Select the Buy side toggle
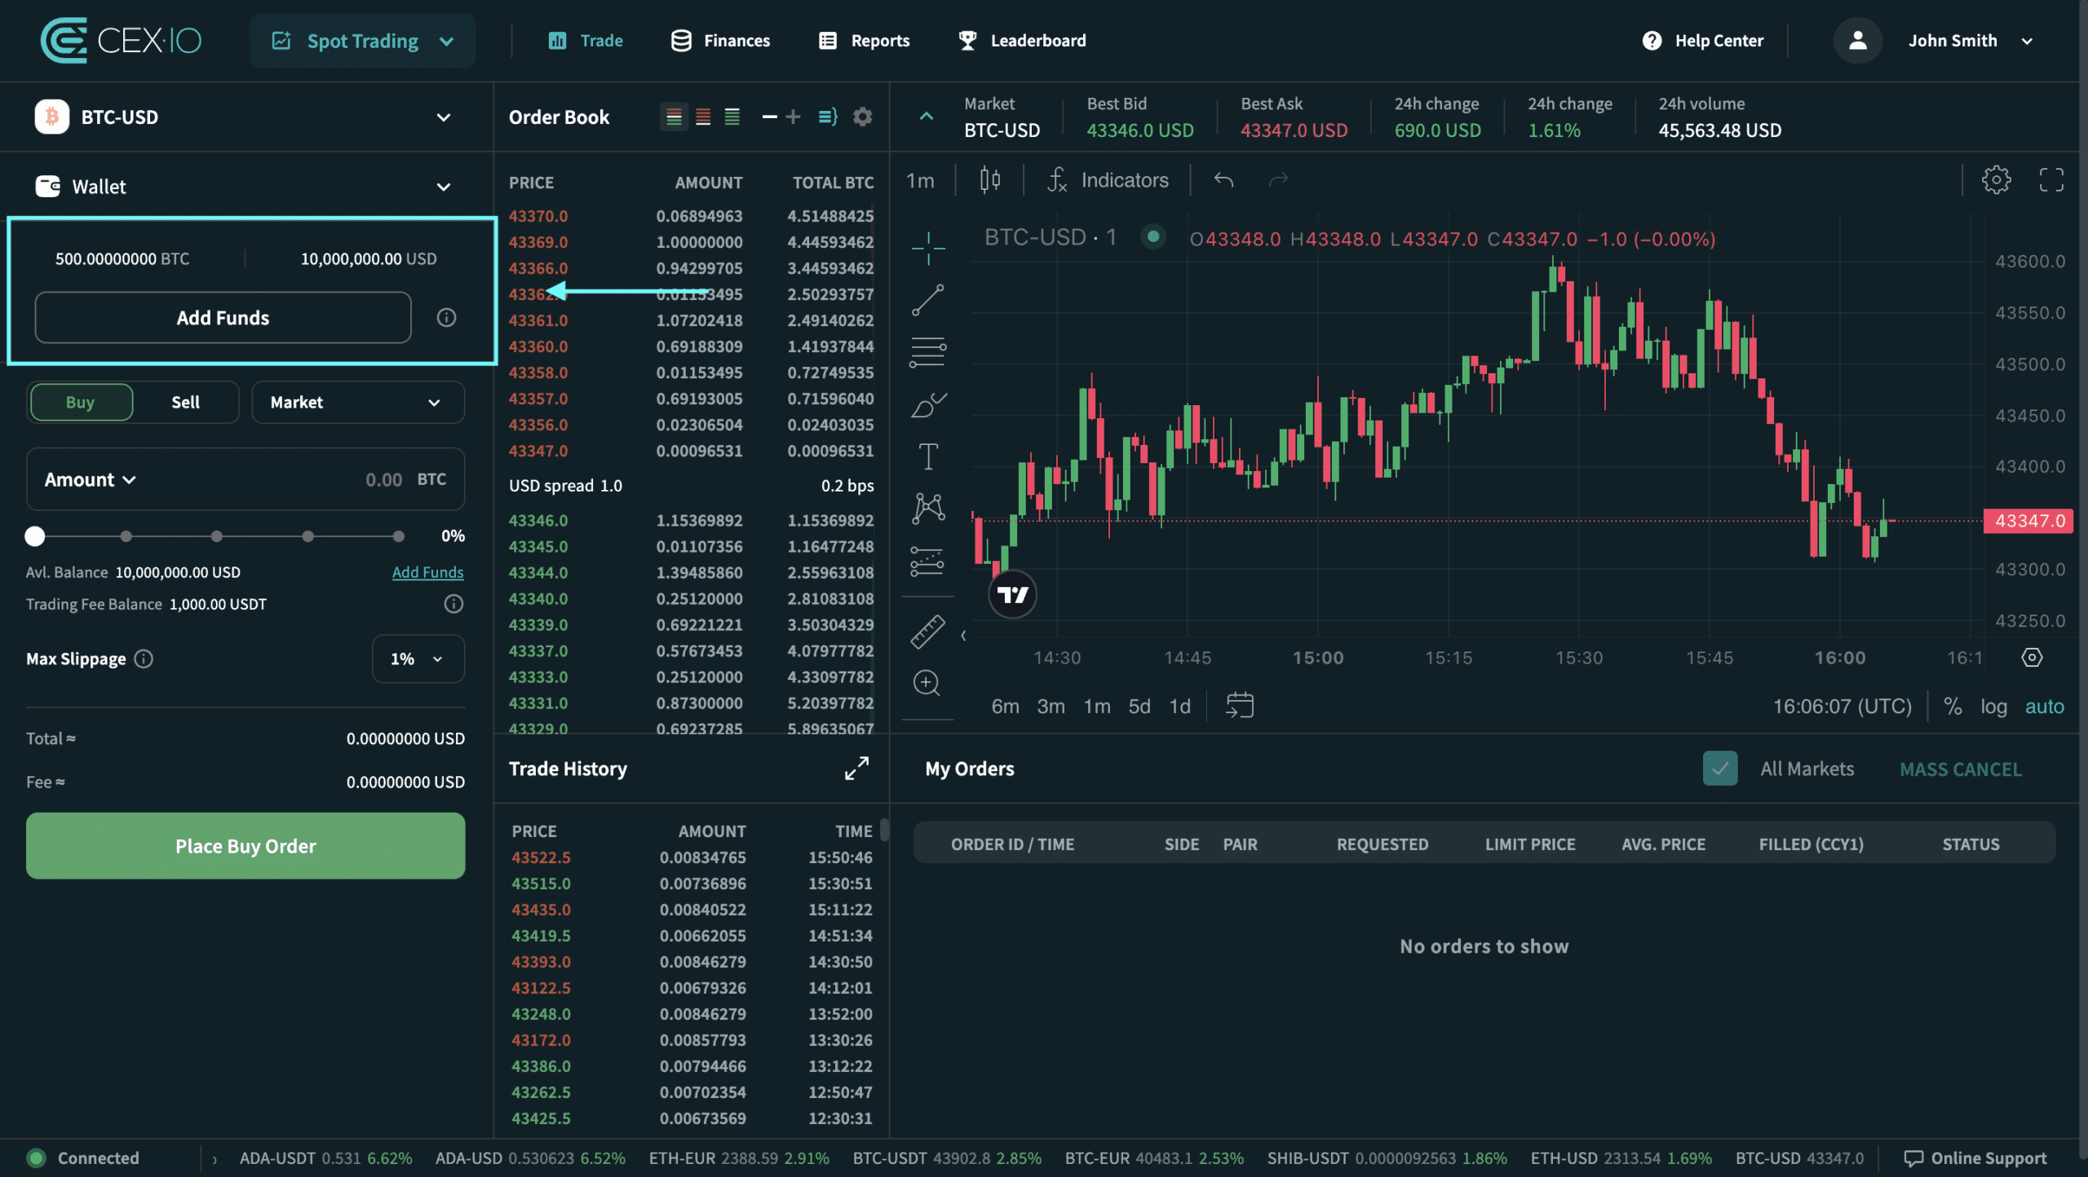 point(81,402)
